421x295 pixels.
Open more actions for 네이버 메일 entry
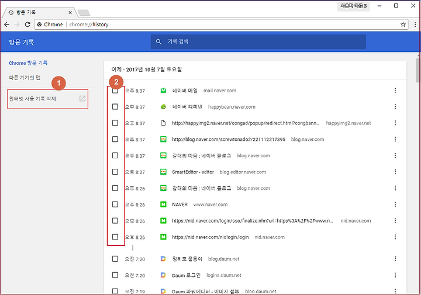pyautogui.click(x=395, y=91)
